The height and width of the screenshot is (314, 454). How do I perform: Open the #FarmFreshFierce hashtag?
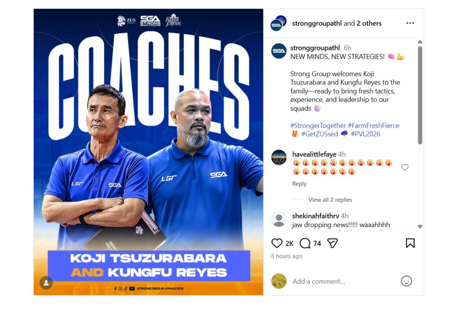373,125
